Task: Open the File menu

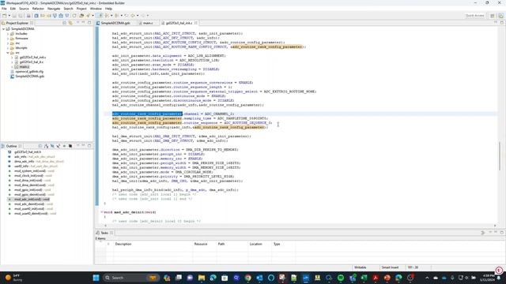Action: pos(4,9)
